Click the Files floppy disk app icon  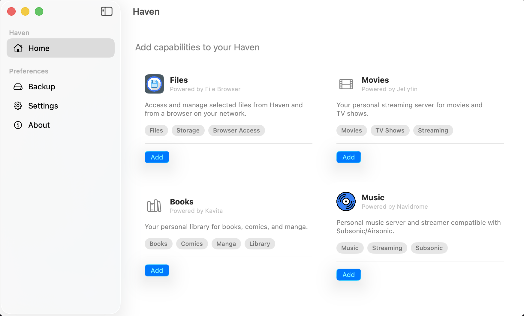[154, 84]
